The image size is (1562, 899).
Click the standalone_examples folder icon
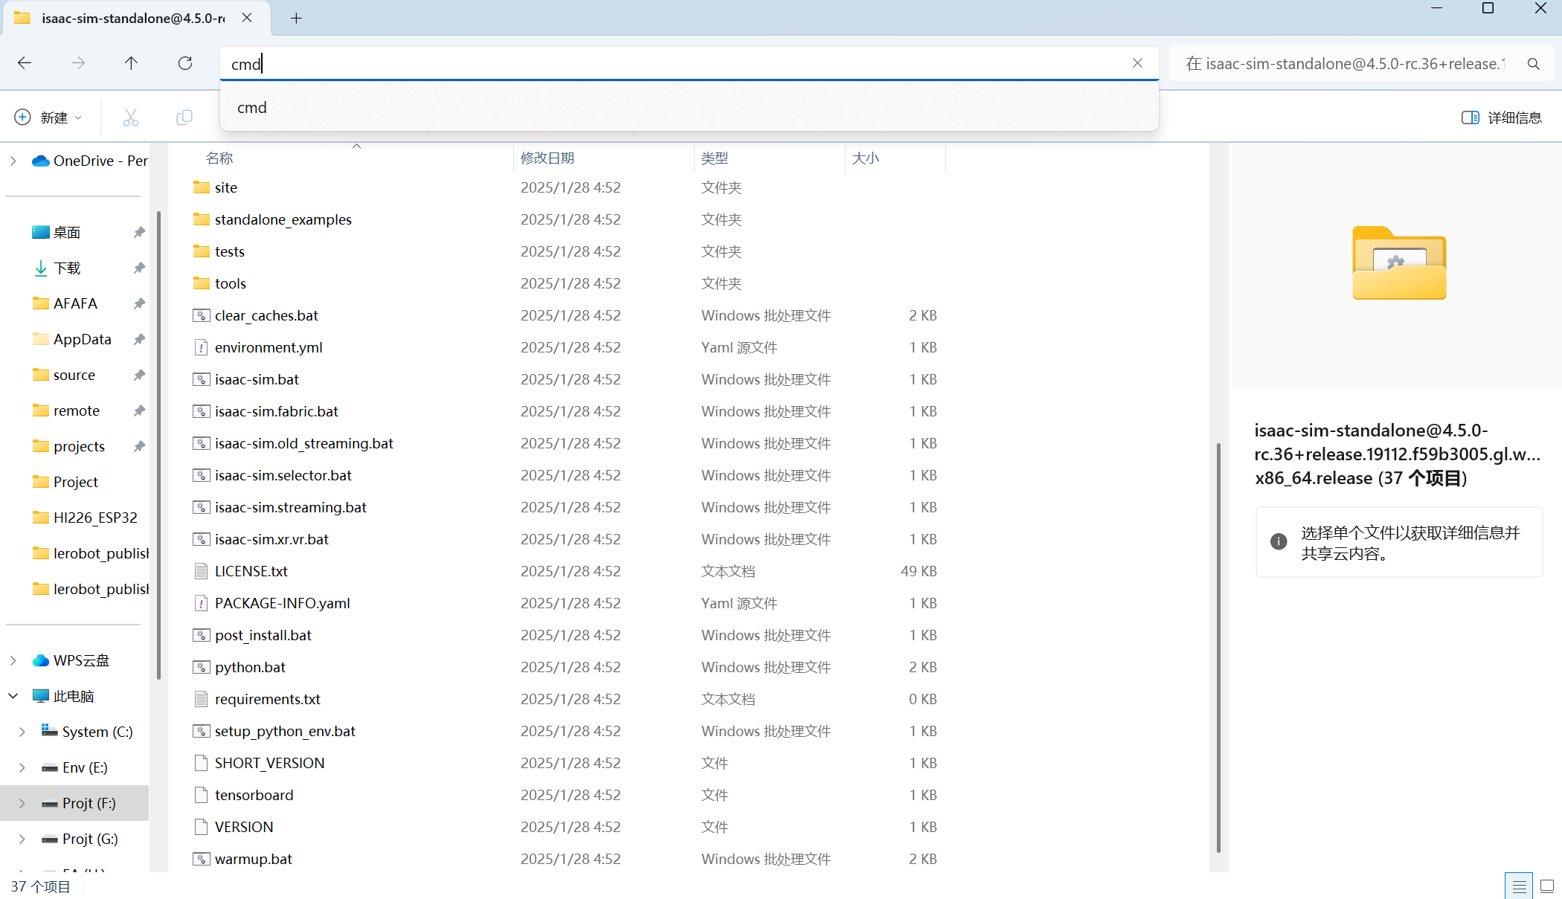click(x=201, y=219)
